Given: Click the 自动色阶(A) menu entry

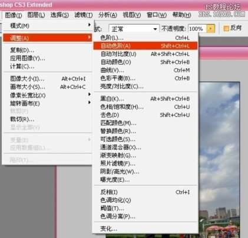Looking at the screenshot, I should (145, 46).
